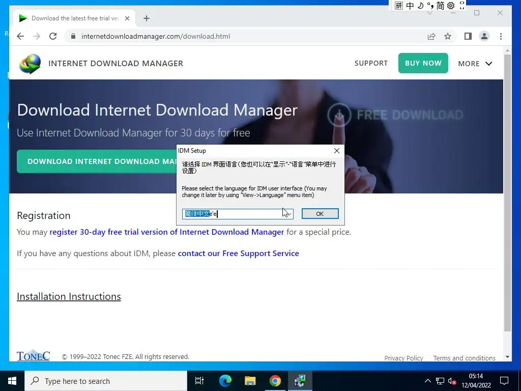Image resolution: width=521 pixels, height=391 pixels.
Task: Toggle IME punctuation mode icon
Action: 430,5
